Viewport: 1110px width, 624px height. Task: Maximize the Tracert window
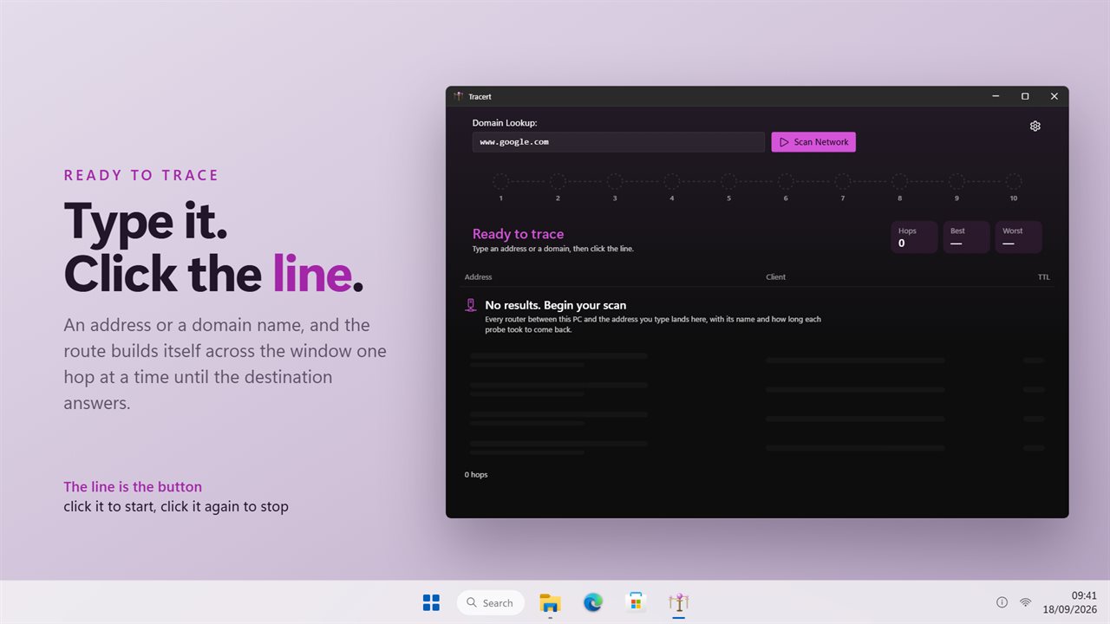coord(1025,97)
